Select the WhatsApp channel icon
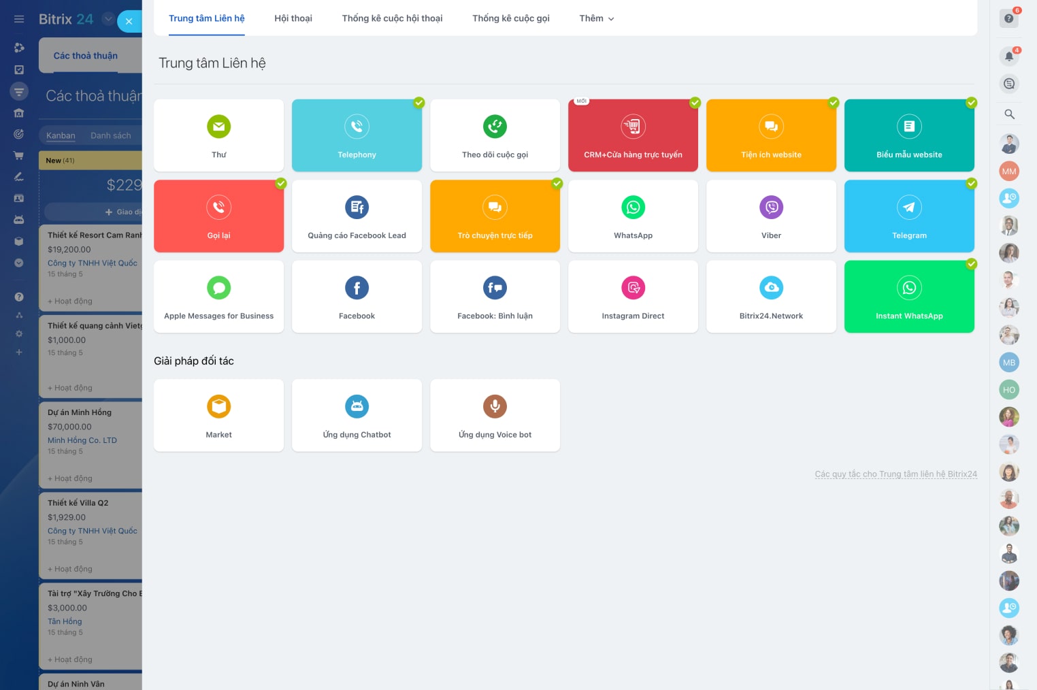This screenshot has width=1037, height=690. pos(633,208)
